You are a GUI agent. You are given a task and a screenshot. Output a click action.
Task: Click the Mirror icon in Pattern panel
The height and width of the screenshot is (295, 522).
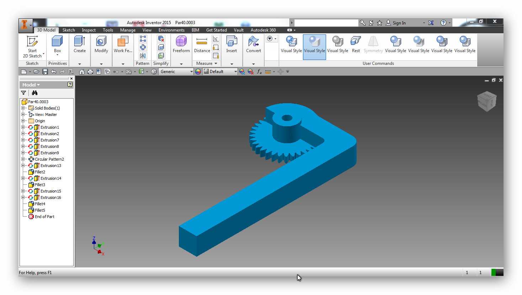143,56
